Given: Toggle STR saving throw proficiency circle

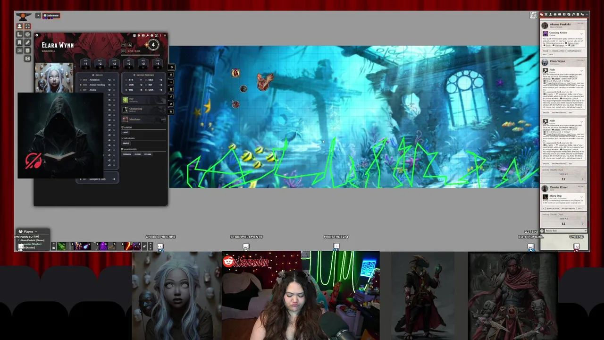Looking at the screenshot, I should click(126, 80).
